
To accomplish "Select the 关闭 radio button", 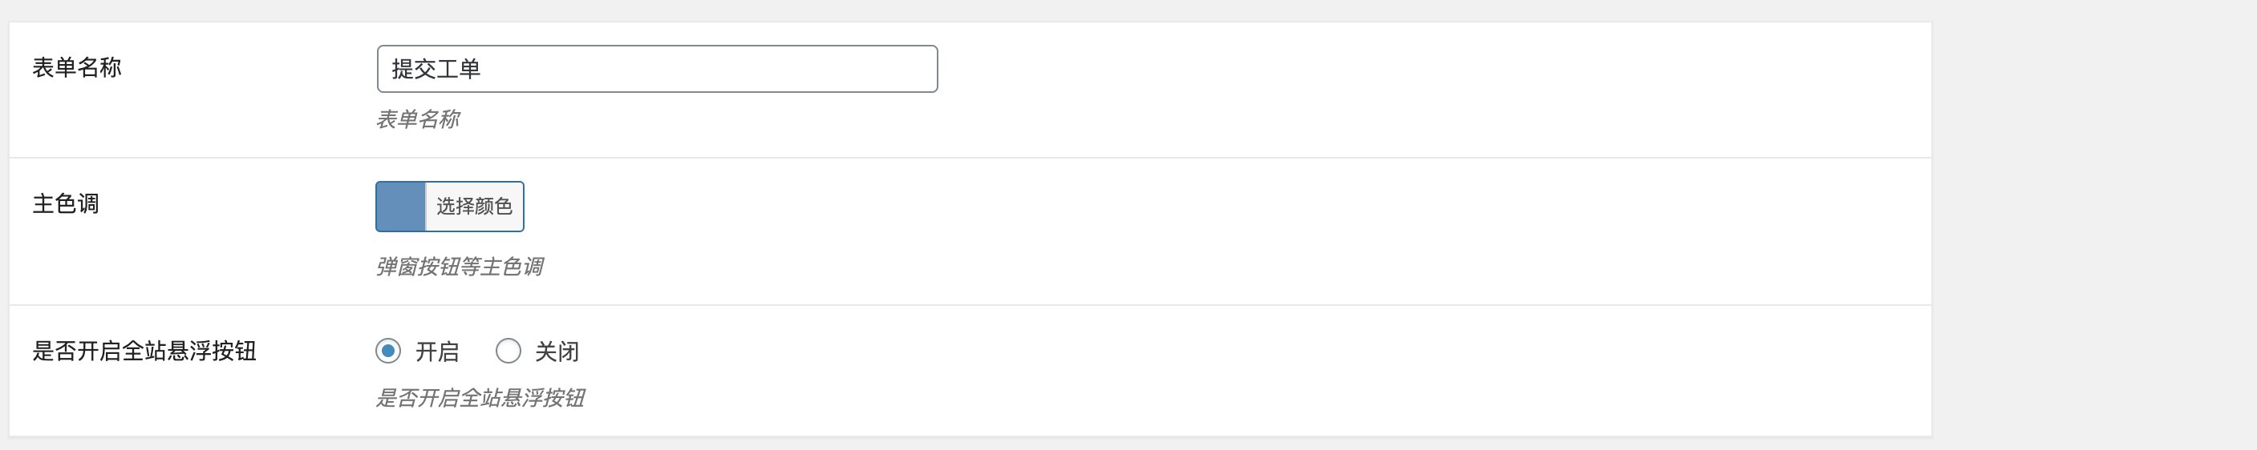I will click(x=509, y=351).
